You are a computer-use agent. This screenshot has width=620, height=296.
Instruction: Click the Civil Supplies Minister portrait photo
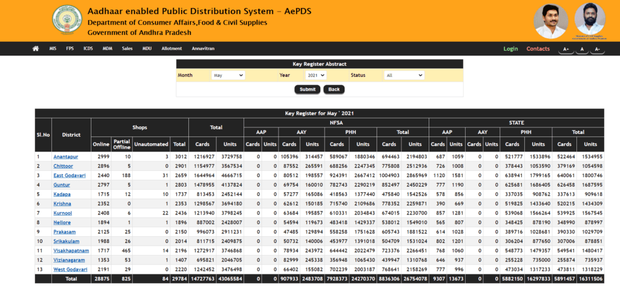(590, 19)
